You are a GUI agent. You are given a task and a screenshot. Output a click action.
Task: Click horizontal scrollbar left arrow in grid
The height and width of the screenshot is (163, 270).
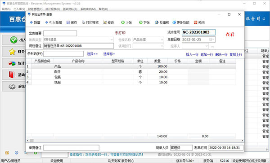point(28,141)
